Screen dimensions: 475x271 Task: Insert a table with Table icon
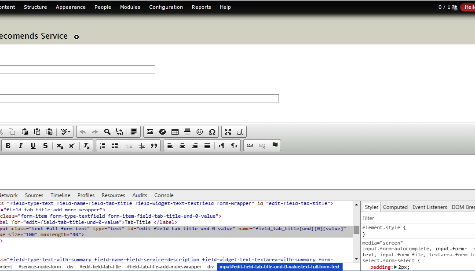tap(175, 132)
